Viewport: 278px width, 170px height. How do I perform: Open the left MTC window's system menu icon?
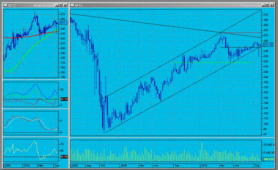(x=5, y=5)
